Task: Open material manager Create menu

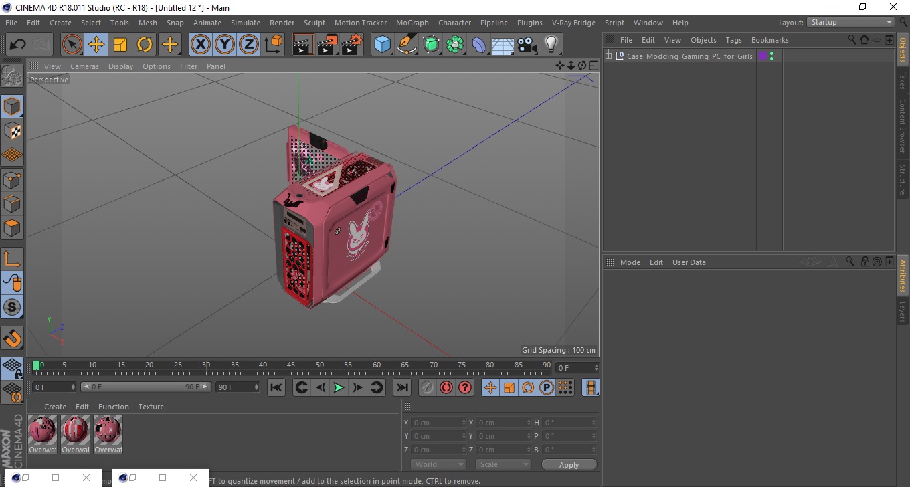Action: [x=55, y=407]
